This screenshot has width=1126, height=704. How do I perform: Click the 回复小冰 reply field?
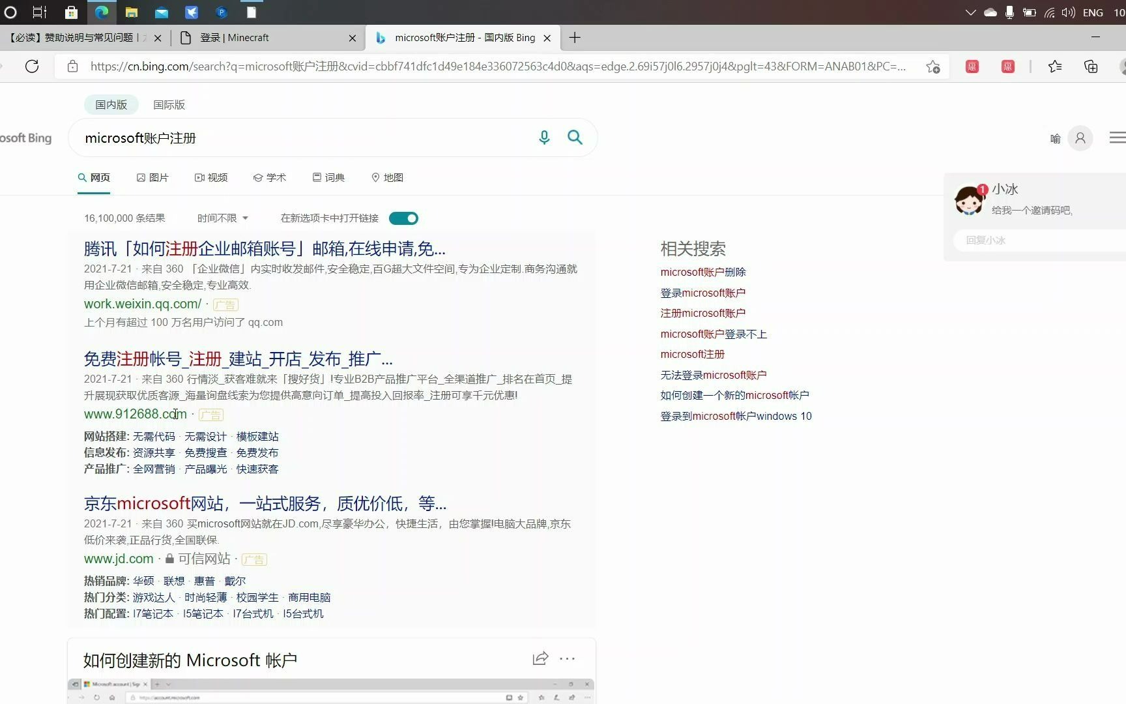click(1040, 240)
